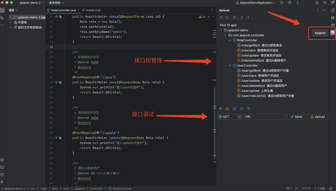The height and width of the screenshot is (191, 336).
Task: Expand the apipost-demo 2 project node
Action: coord(10,17)
